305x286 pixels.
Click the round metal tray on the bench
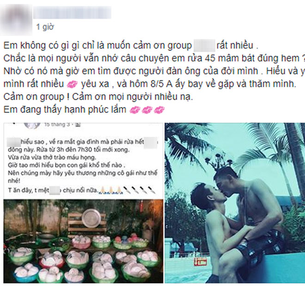[x=91, y=218]
